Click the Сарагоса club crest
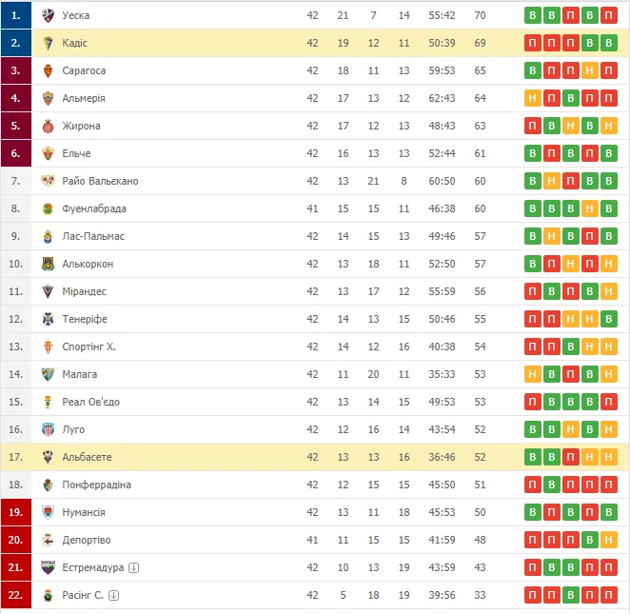 [x=49, y=71]
